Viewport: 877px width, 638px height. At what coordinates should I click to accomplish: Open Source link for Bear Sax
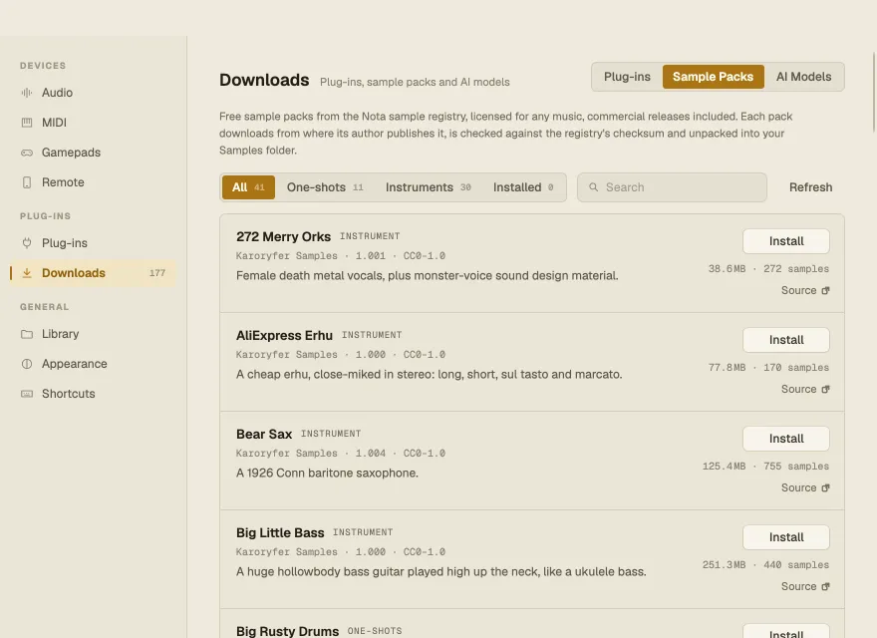805,488
